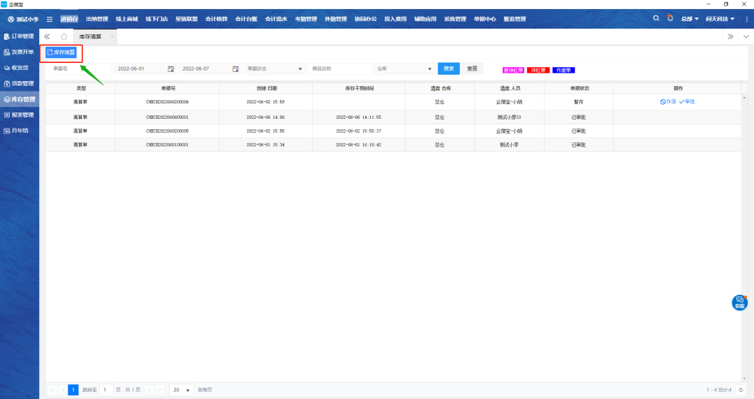Click the 商品名称 input field
The width and height of the screenshot is (754, 399).
(339, 68)
